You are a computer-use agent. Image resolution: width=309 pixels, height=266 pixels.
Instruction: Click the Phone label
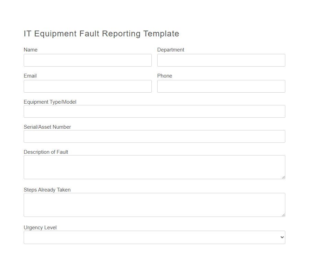[x=165, y=76]
